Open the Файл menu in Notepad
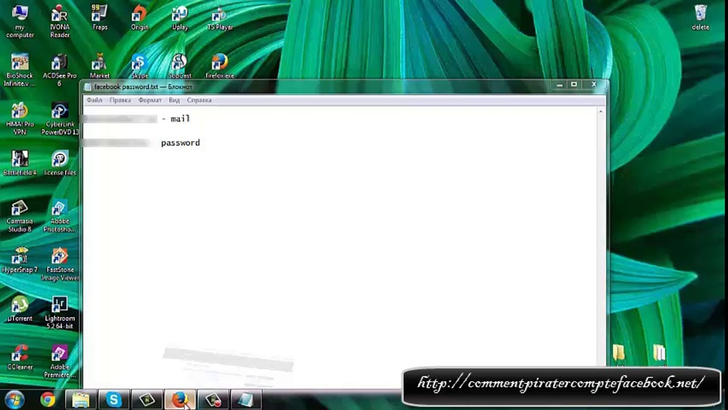Viewport: 728px width, 410px height. pos(94,100)
